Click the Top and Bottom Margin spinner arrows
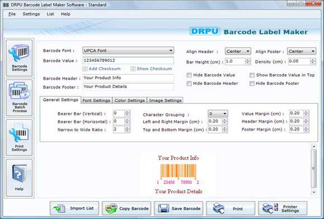Viewport: 324px width, 219px height. (225, 129)
